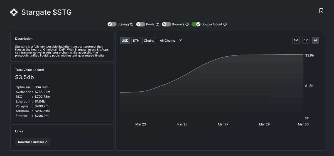Screen dimensions: 334x156
Task: Set chart range to All
Action: pyautogui.click(x=316, y=40)
